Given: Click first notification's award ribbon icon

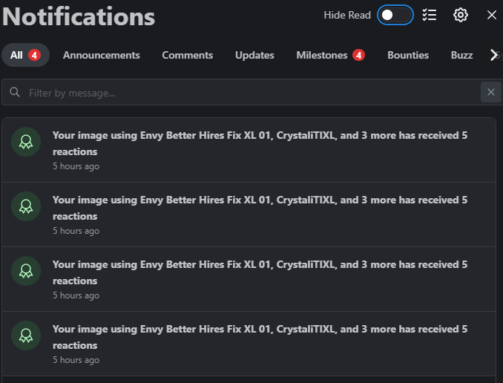Looking at the screenshot, I should click(26, 142).
